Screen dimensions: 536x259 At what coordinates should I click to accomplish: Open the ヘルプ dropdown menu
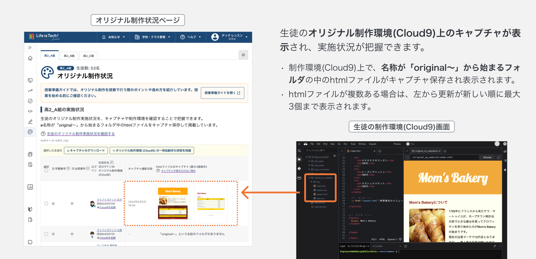tap(191, 37)
